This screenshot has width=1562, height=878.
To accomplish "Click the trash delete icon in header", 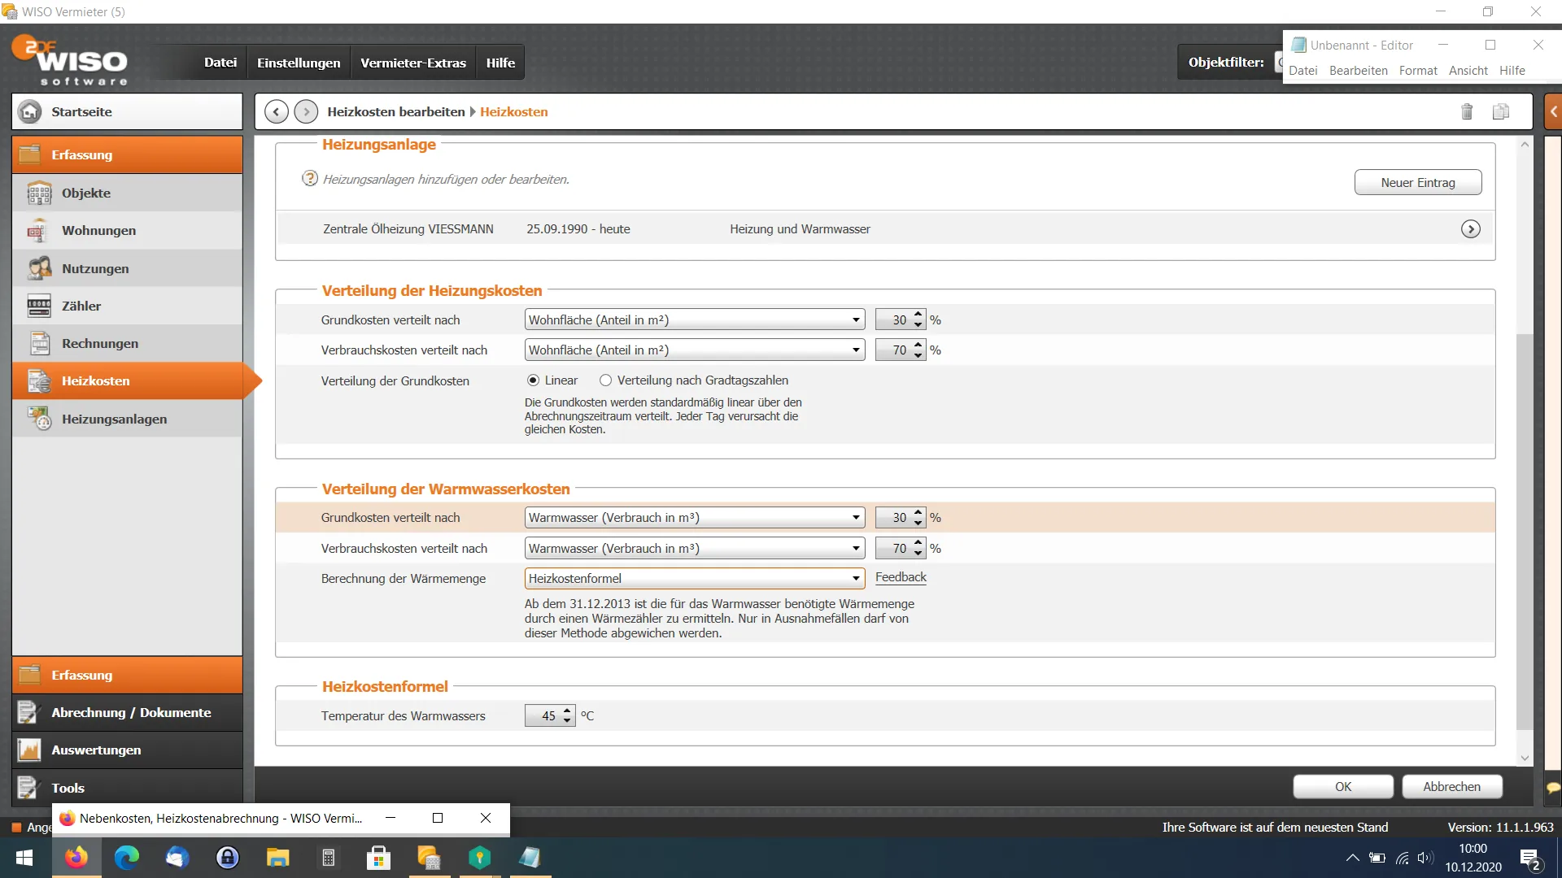I will [1466, 112].
